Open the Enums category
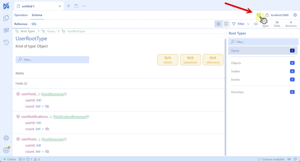This screenshot has width=300, height=162. 263,80
